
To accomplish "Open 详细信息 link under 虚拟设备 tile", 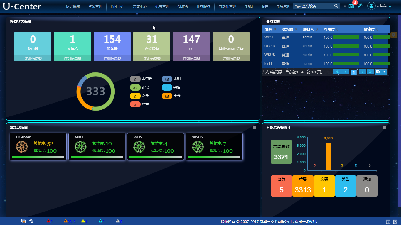I will 152,58.
